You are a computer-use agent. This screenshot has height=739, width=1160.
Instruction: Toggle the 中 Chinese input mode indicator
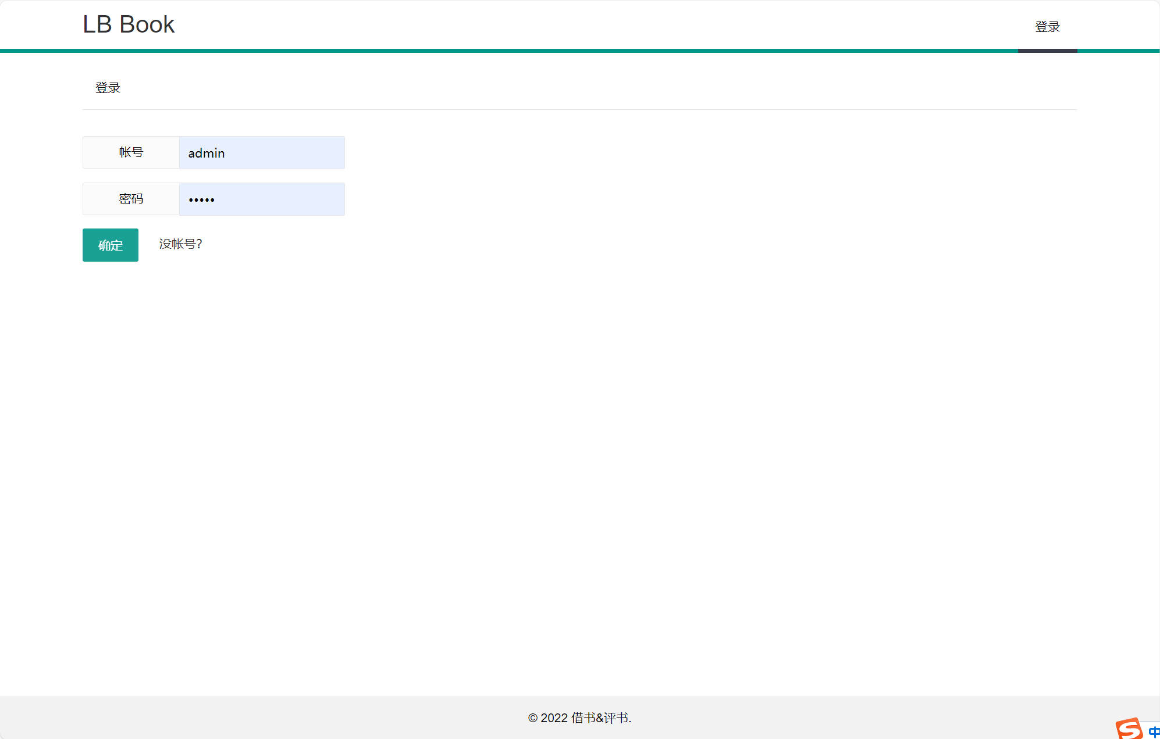pos(1154,731)
